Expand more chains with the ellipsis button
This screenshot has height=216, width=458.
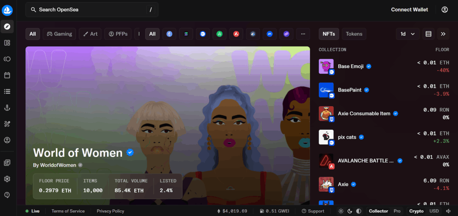pyautogui.click(x=303, y=34)
